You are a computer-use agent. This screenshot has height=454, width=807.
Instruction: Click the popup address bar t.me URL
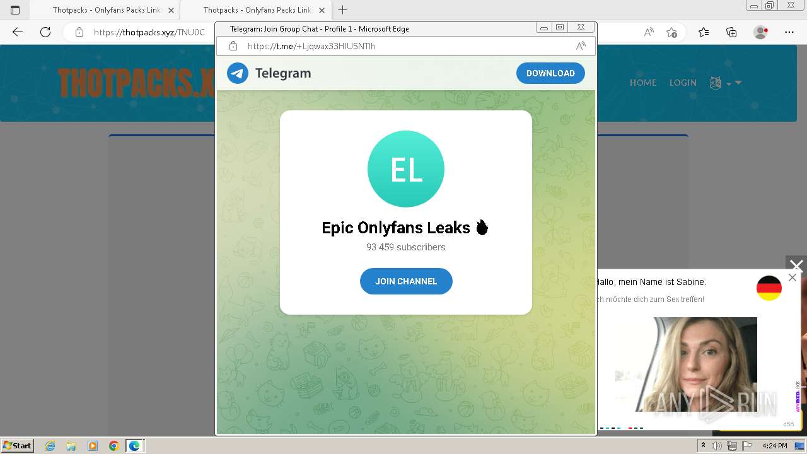pyautogui.click(x=311, y=46)
